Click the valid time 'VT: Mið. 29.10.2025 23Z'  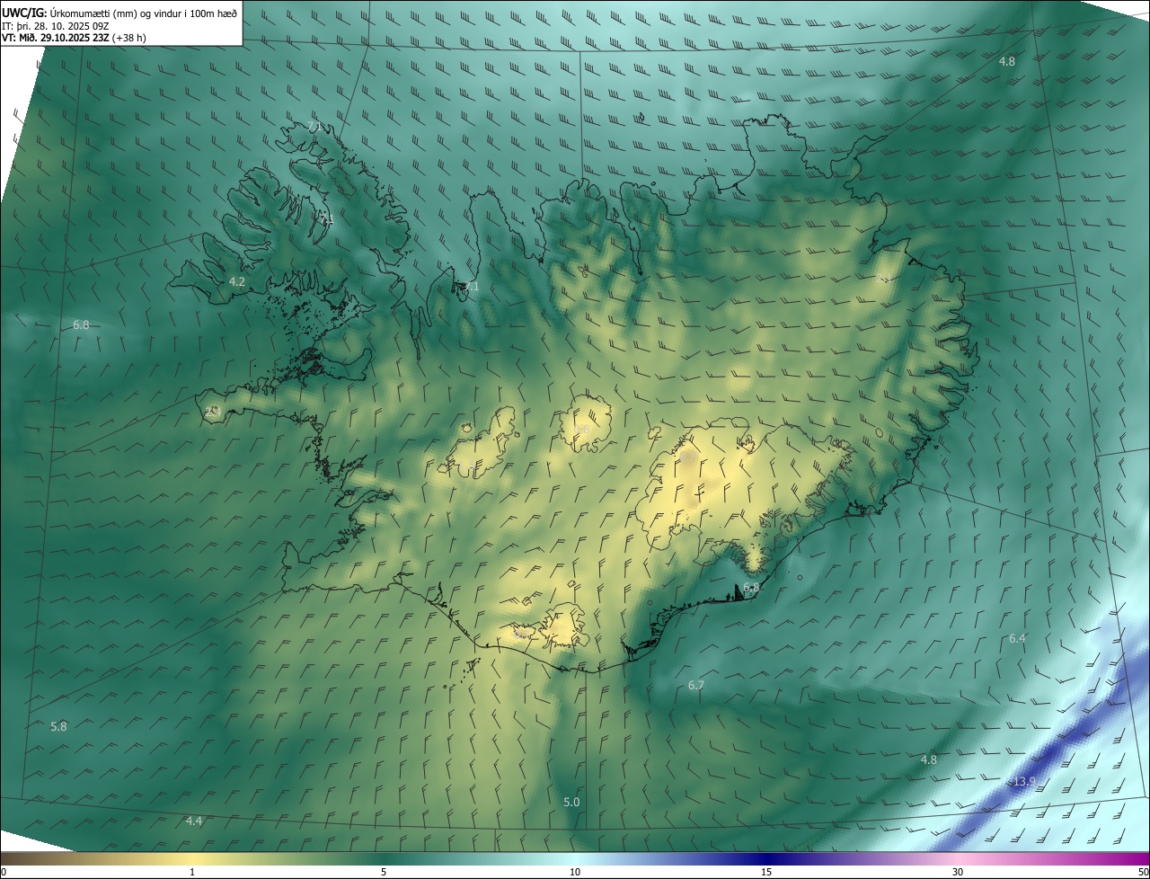click(x=56, y=38)
